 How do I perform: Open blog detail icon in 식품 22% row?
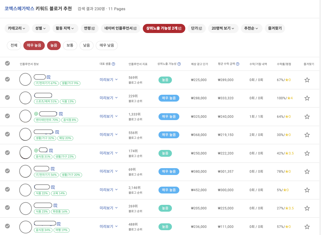53,187
